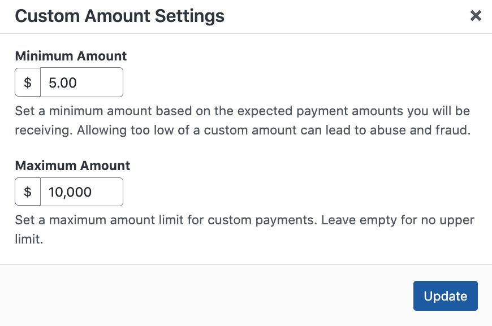
Task: Click the dollar sign beside Maximum Amount
Action: (28, 192)
